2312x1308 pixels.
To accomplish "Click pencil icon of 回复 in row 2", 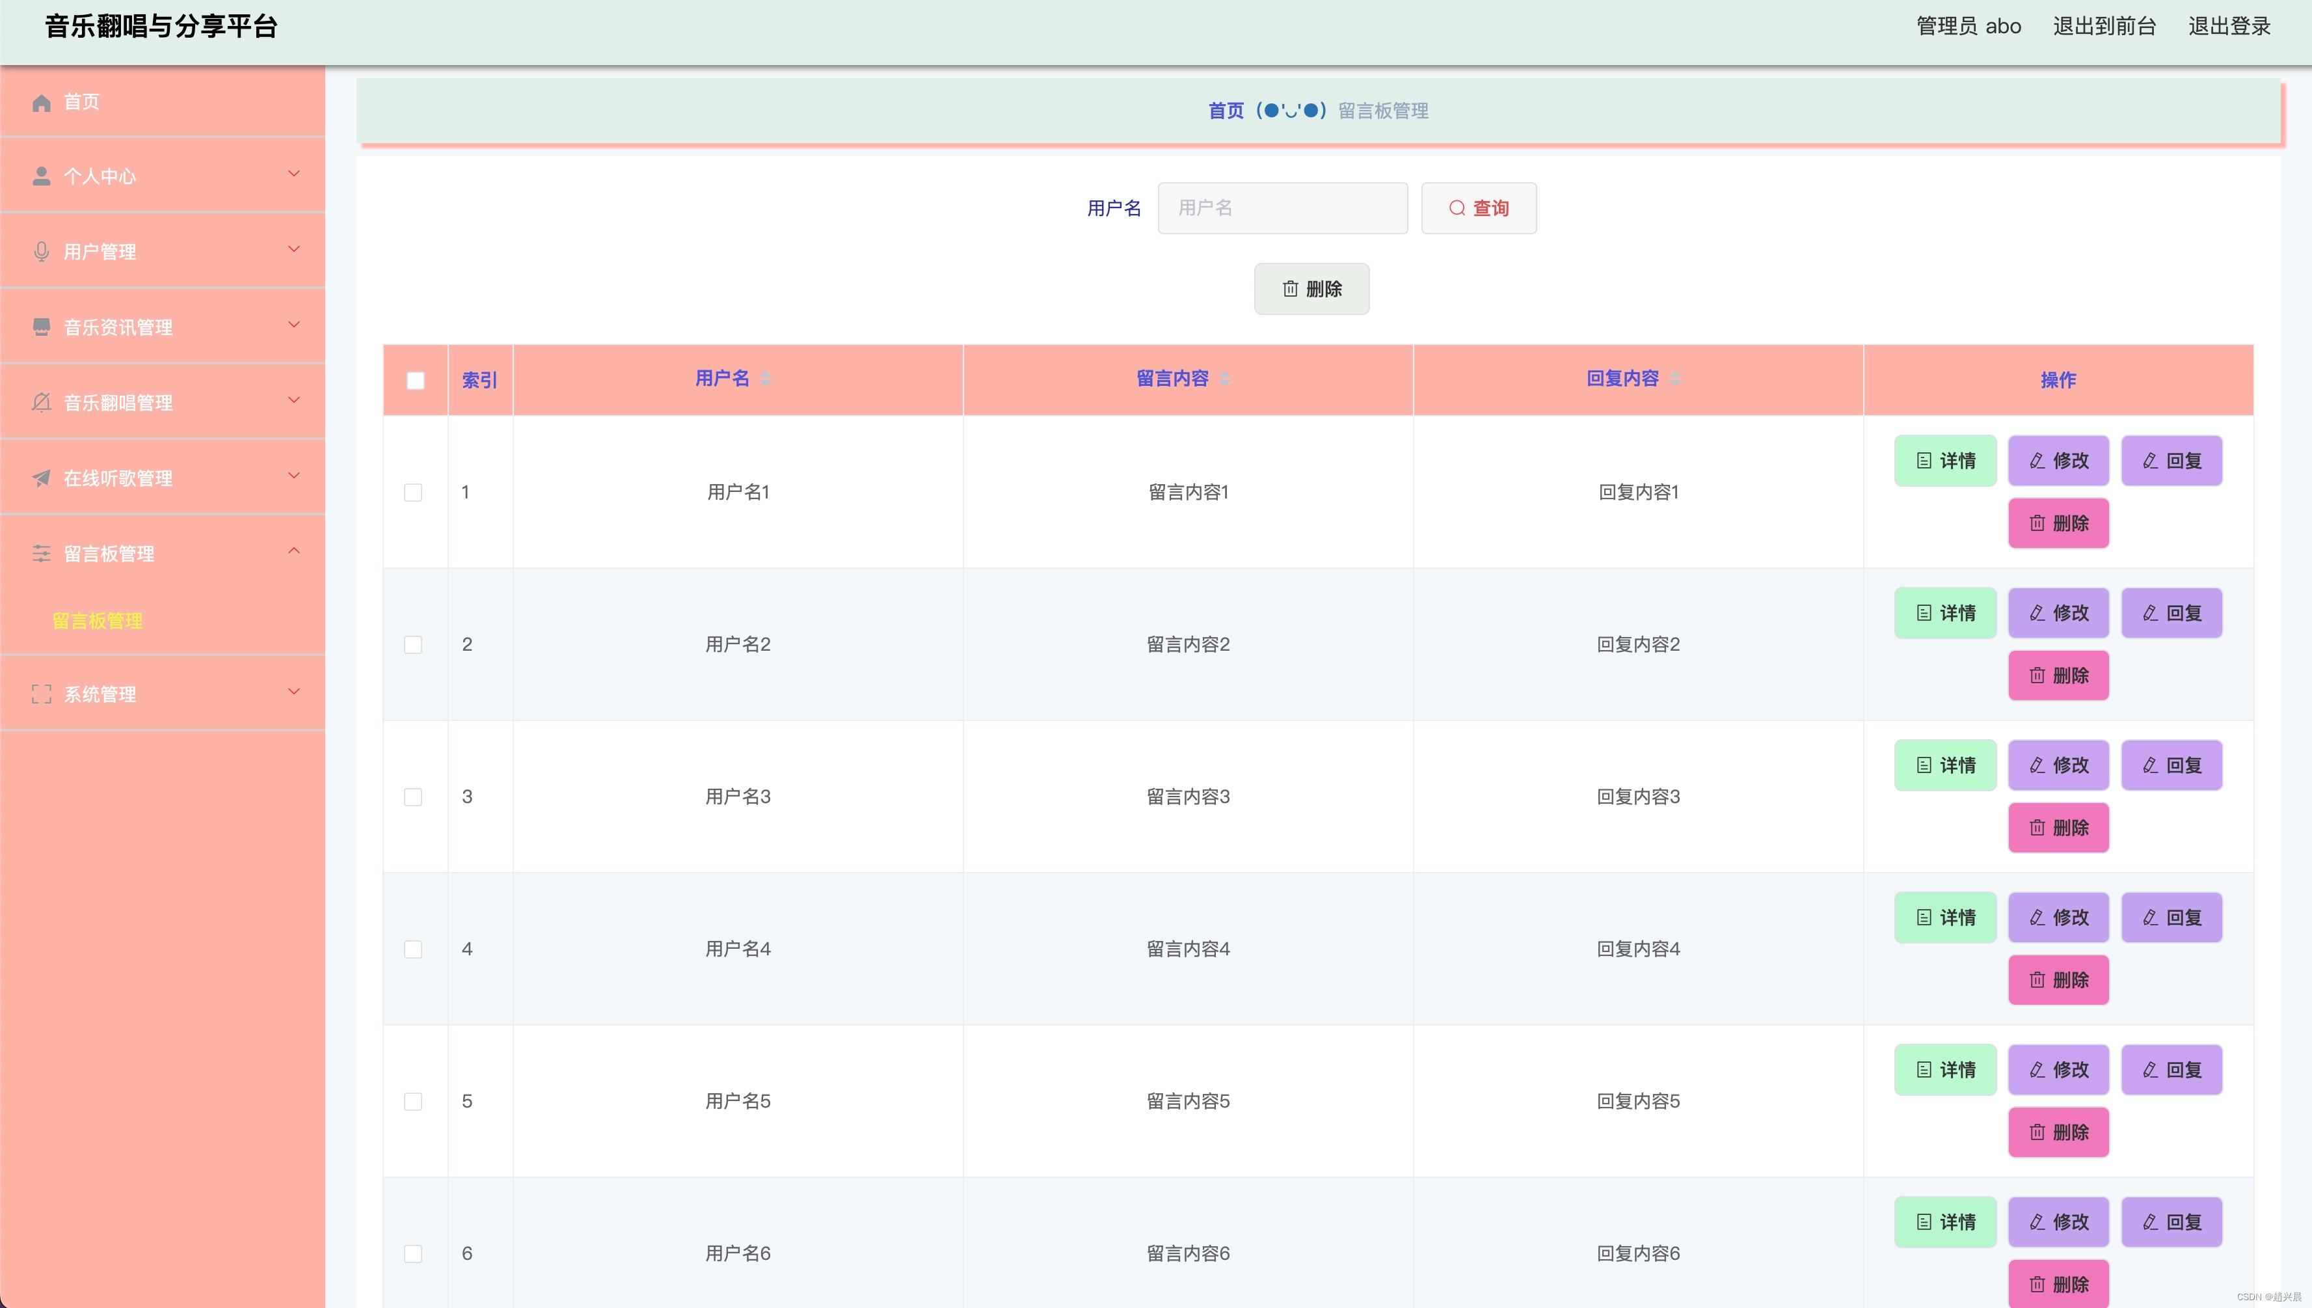I will click(2151, 612).
